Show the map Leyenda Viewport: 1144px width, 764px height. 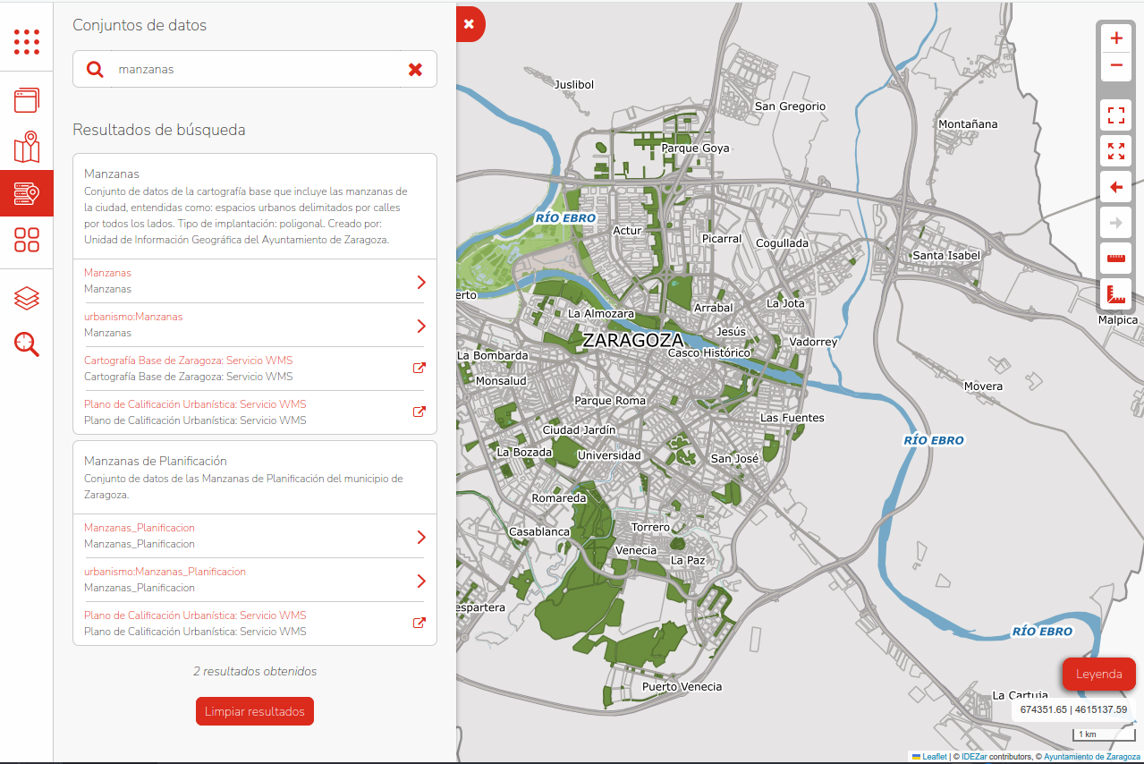point(1098,675)
